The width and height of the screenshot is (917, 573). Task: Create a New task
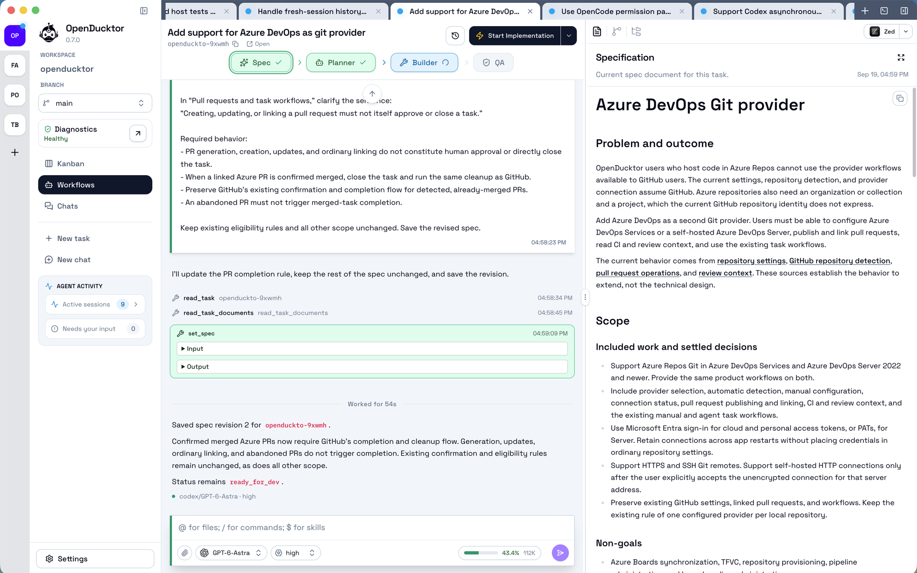95,238
